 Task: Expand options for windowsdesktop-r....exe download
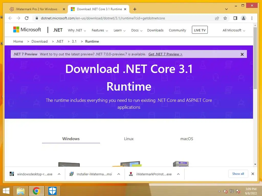(x=59, y=174)
